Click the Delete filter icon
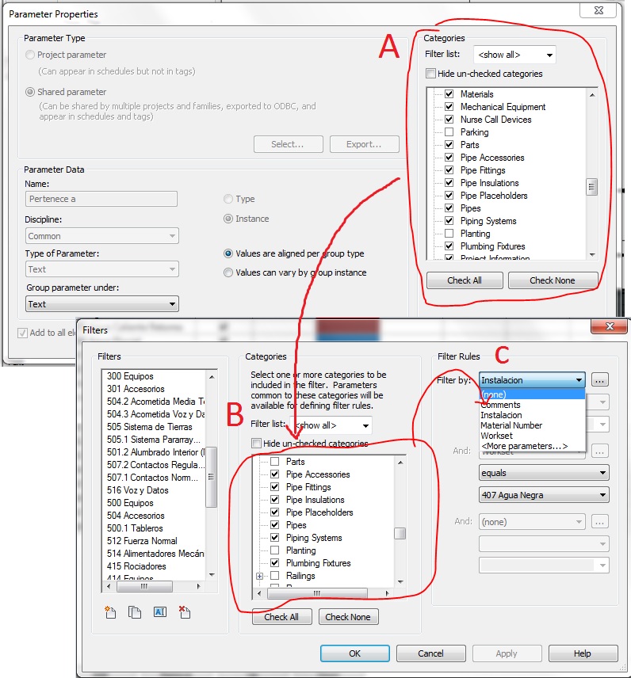Screen dimensions: 631x678 pos(185,611)
